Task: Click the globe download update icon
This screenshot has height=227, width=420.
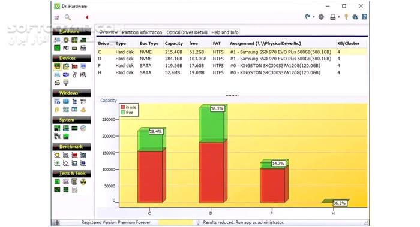Action: coord(355,17)
